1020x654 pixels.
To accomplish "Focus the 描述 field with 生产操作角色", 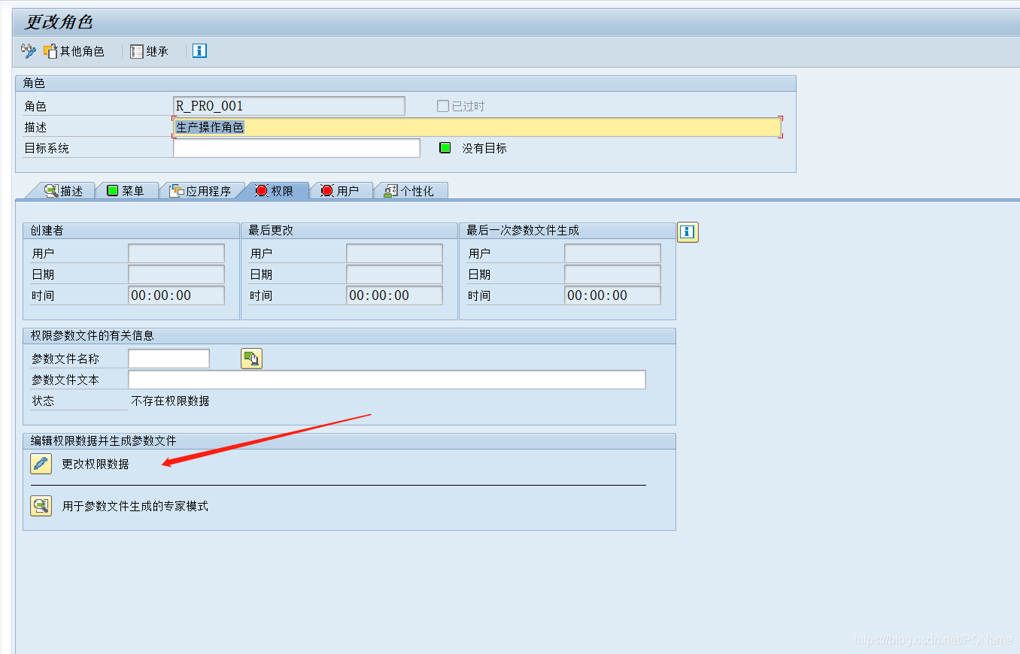I will pyautogui.click(x=477, y=127).
